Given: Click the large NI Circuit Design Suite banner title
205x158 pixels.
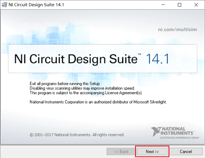Looking at the screenshot, I should click(76, 59).
